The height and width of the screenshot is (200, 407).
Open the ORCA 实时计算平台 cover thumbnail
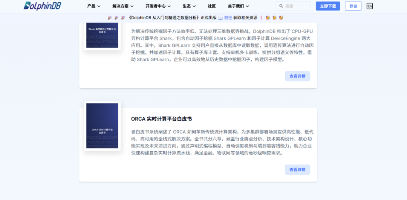[102, 126]
